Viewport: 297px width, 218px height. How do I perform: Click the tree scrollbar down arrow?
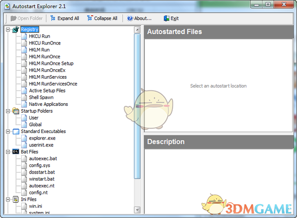[x=137, y=210]
